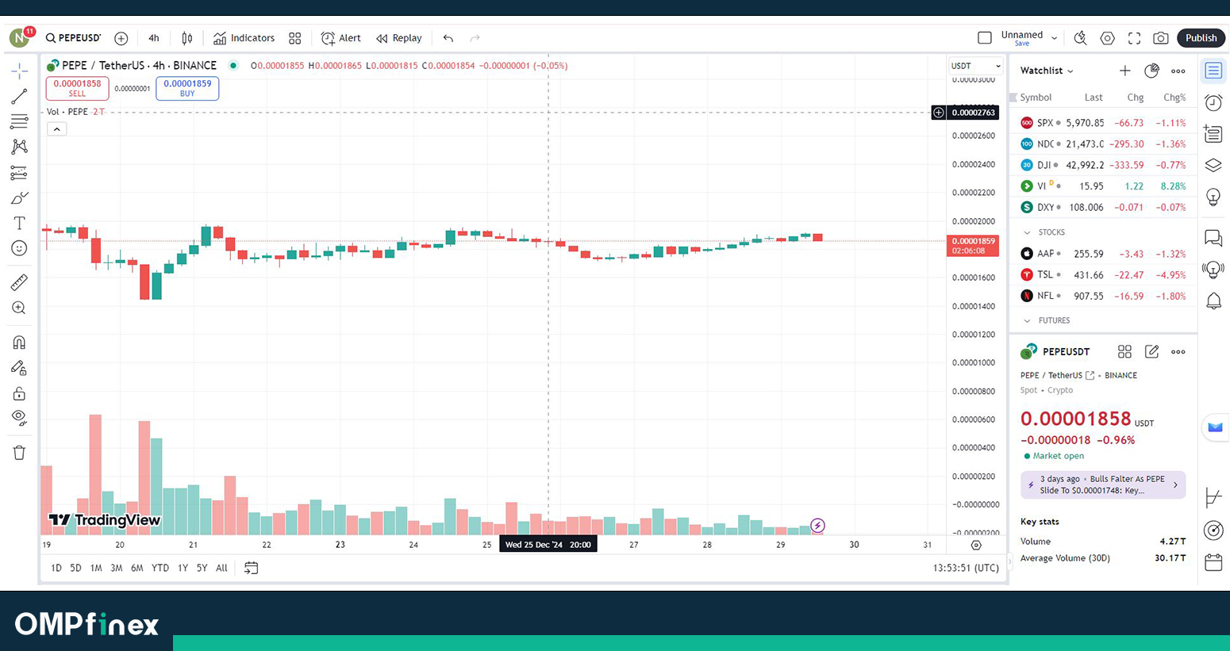Toggle lock all drawing tools
The image size is (1230, 651).
click(19, 394)
